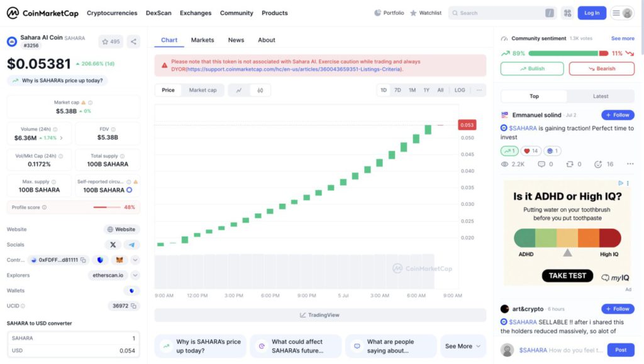This screenshot has width=644, height=364.
Task: Switch to the News tab
Action: pyautogui.click(x=236, y=40)
